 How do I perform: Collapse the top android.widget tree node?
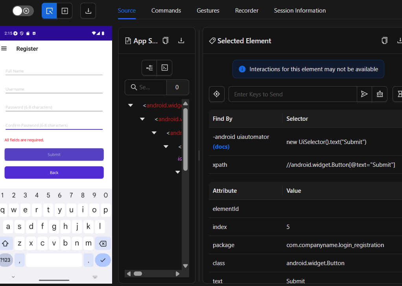point(131,105)
